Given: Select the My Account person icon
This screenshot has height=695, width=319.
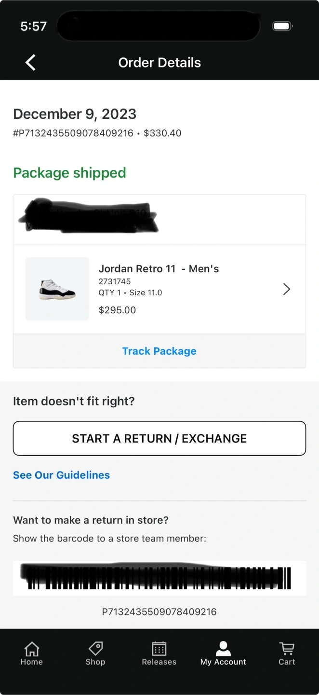Looking at the screenshot, I should (223, 649).
